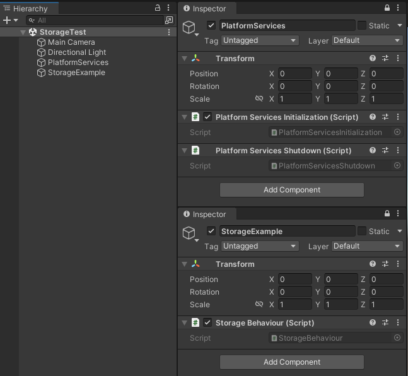
Task: Toggle the StorageExample active checkbox
Action: click(211, 232)
